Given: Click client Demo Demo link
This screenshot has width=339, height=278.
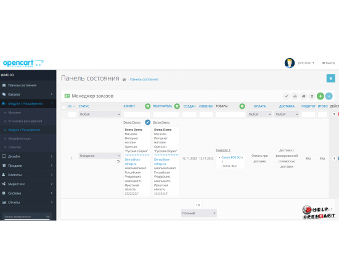Looking at the screenshot, I should 132,122.
